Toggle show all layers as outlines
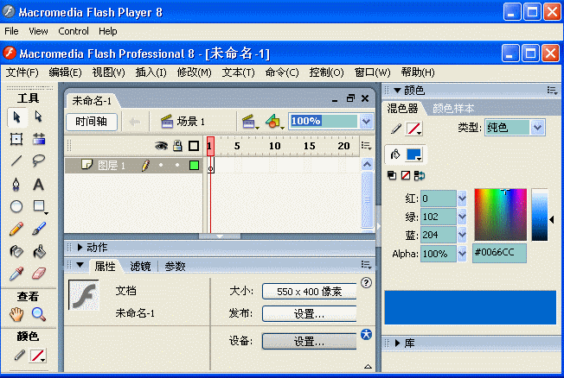 [194, 146]
